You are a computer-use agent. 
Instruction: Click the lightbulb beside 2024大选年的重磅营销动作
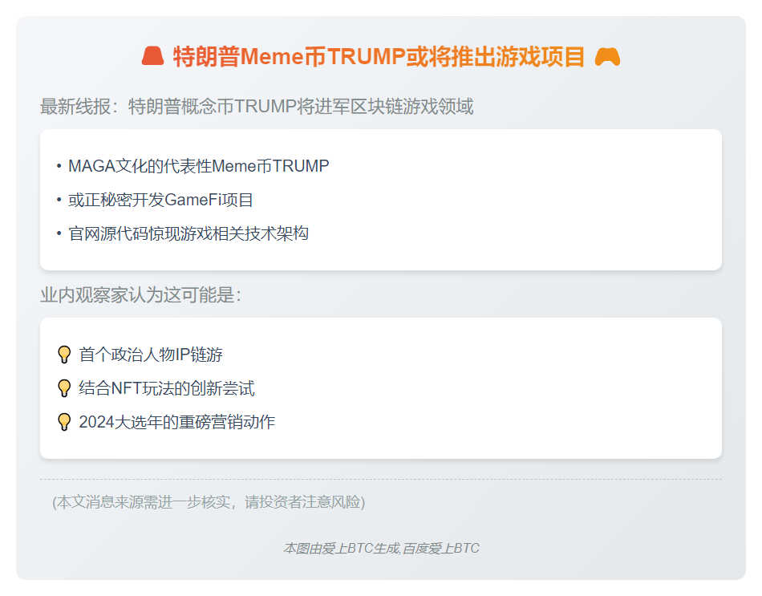coord(64,422)
